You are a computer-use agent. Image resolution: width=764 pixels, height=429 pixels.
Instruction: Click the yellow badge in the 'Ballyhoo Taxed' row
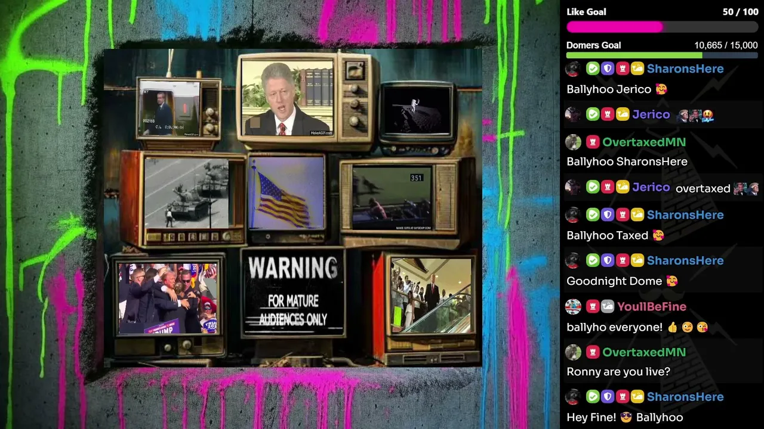pos(637,214)
